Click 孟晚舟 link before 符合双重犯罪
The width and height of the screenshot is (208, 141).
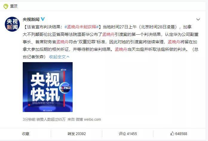pos(62,42)
